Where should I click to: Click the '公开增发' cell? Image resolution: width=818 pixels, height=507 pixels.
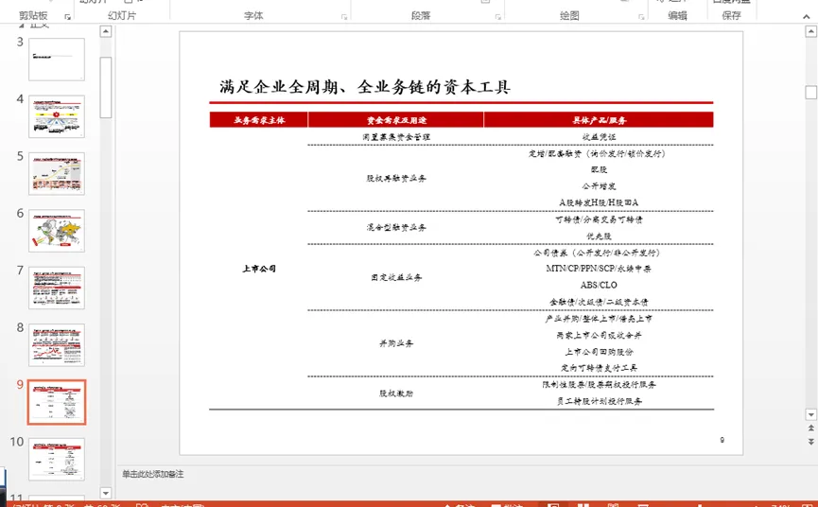click(599, 185)
